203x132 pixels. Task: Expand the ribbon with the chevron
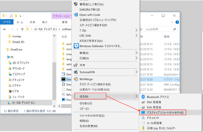point(172,22)
